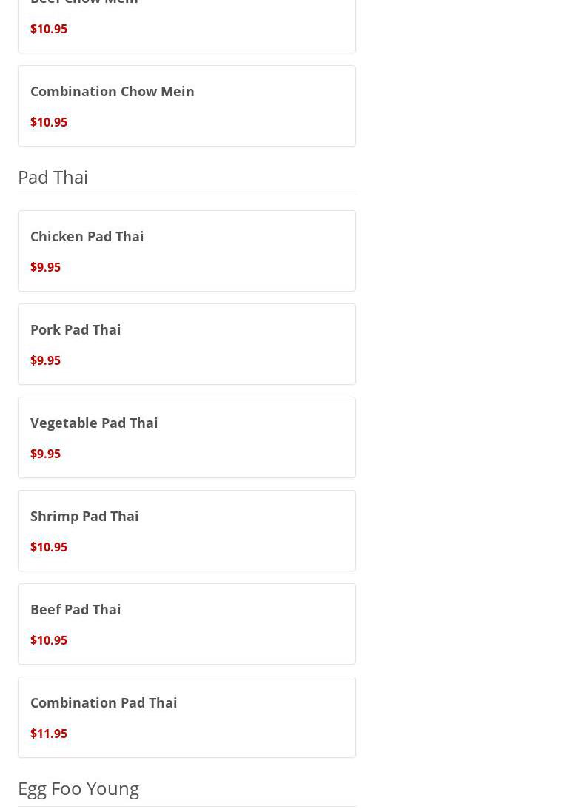
Task: Click the price under Beef Pad Thai
Action: tap(49, 640)
